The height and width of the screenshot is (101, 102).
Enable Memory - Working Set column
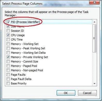tap(8, 44)
